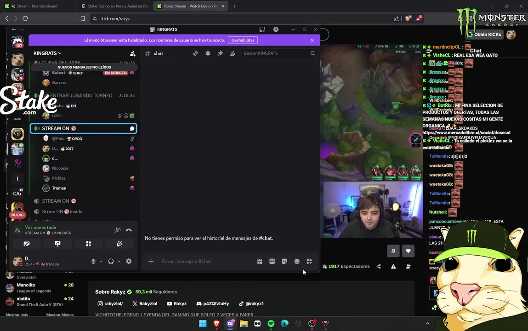Toggle the camera in the voice panel

click(27, 244)
